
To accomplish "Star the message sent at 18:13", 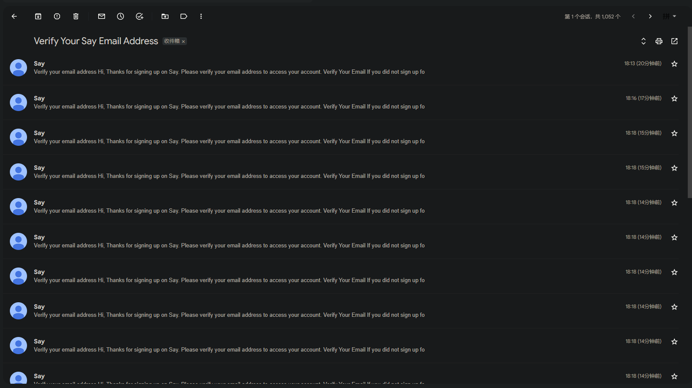I will point(674,64).
